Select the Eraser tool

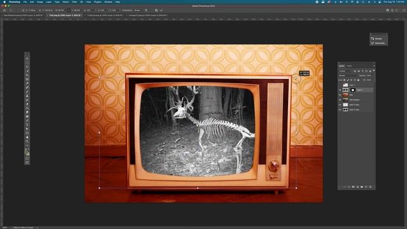point(27,104)
